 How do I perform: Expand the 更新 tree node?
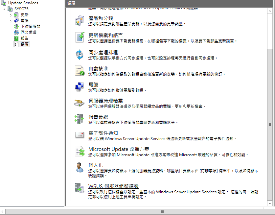[x=11, y=15]
